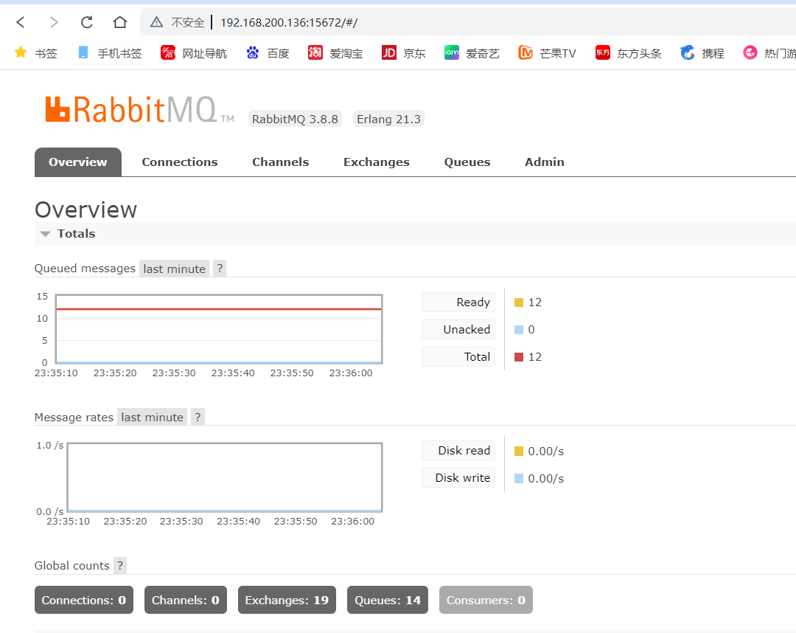Click the RabbitMQ logo
Screen dimensions: 796x633
pos(139,110)
